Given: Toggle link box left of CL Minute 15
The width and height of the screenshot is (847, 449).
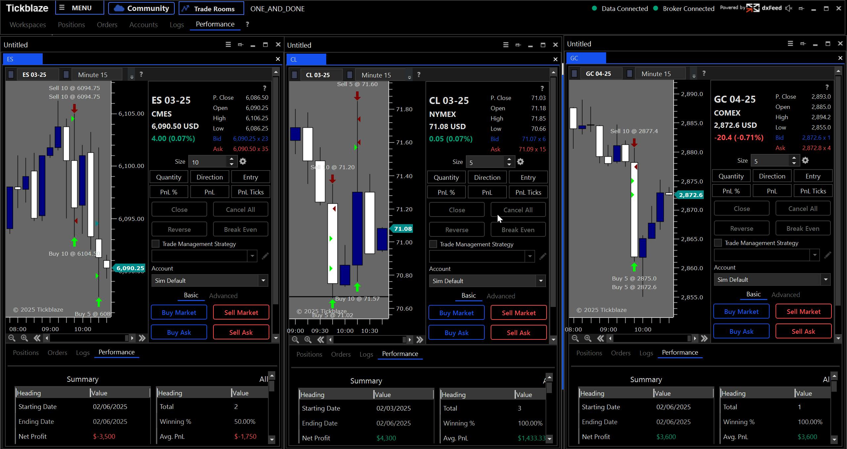Looking at the screenshot, I should coord(350,75).
